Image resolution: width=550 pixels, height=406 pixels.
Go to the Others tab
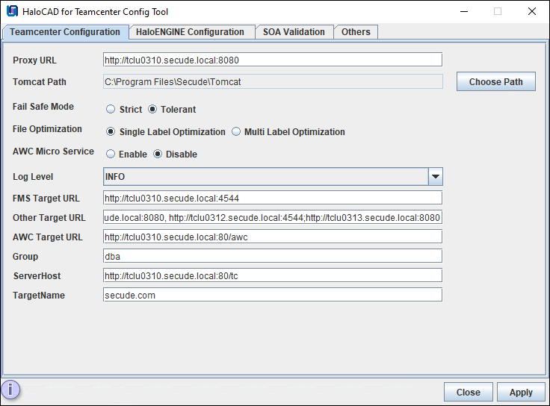(356, 32)
